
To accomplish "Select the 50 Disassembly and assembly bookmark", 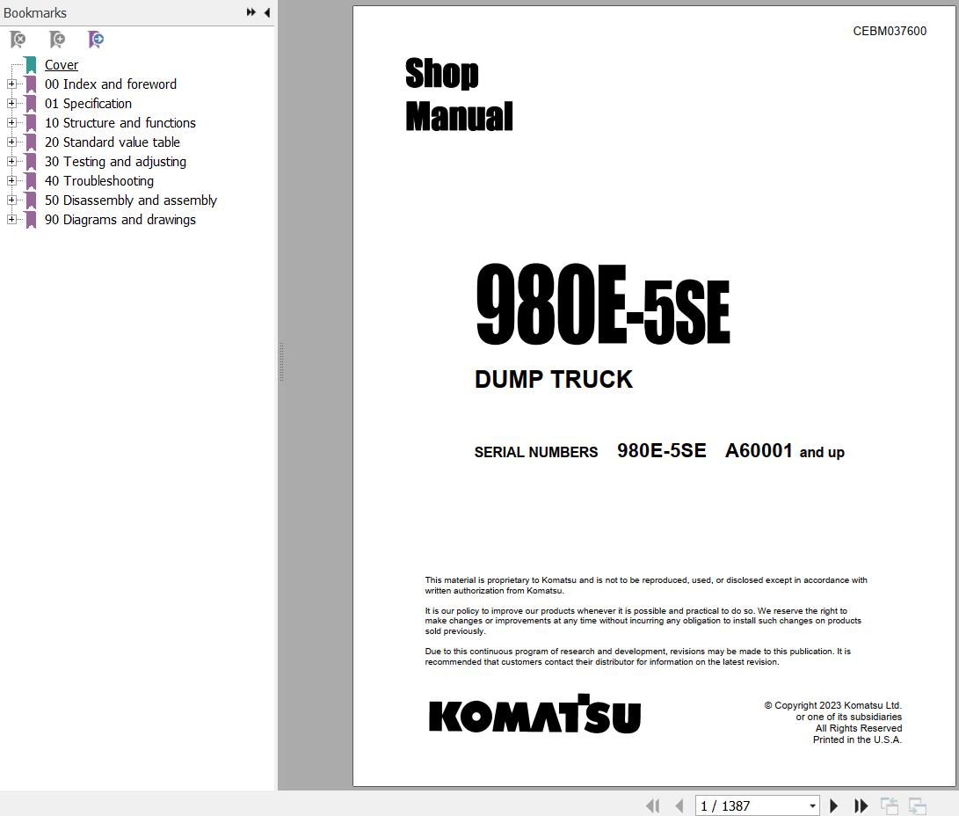I will click(131, 200).
